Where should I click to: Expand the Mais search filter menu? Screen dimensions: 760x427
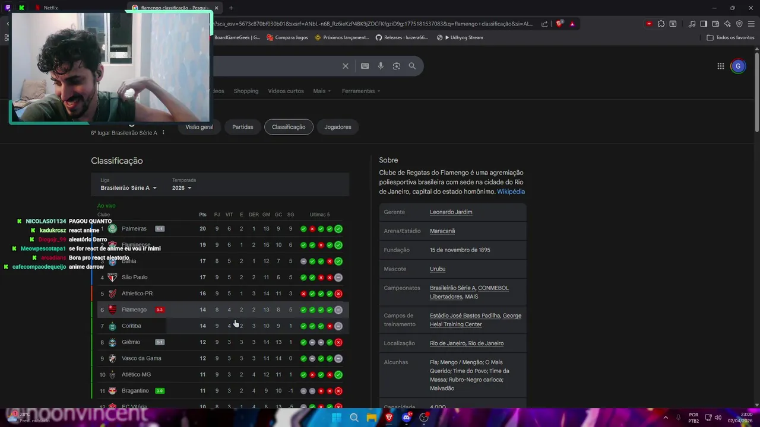(322, 91)
